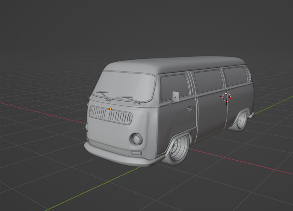This screenshot has width=293, height=211.
Task: Click the rearmost side window of the van
Action: click(x=235, y=76)
